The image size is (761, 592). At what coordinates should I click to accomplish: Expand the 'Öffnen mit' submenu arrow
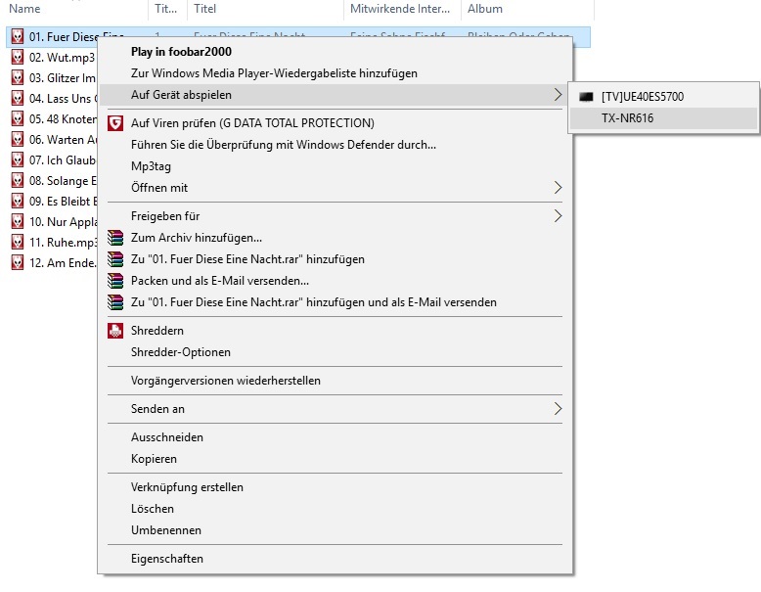(x=558, y=188)
